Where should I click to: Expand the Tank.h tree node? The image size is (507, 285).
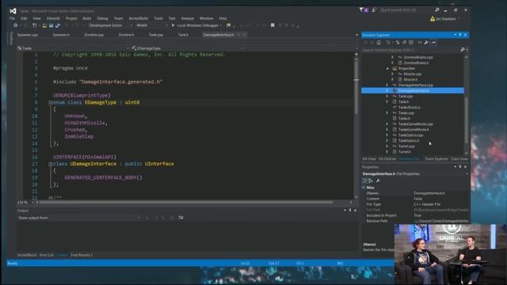click(x=387, y=102)
